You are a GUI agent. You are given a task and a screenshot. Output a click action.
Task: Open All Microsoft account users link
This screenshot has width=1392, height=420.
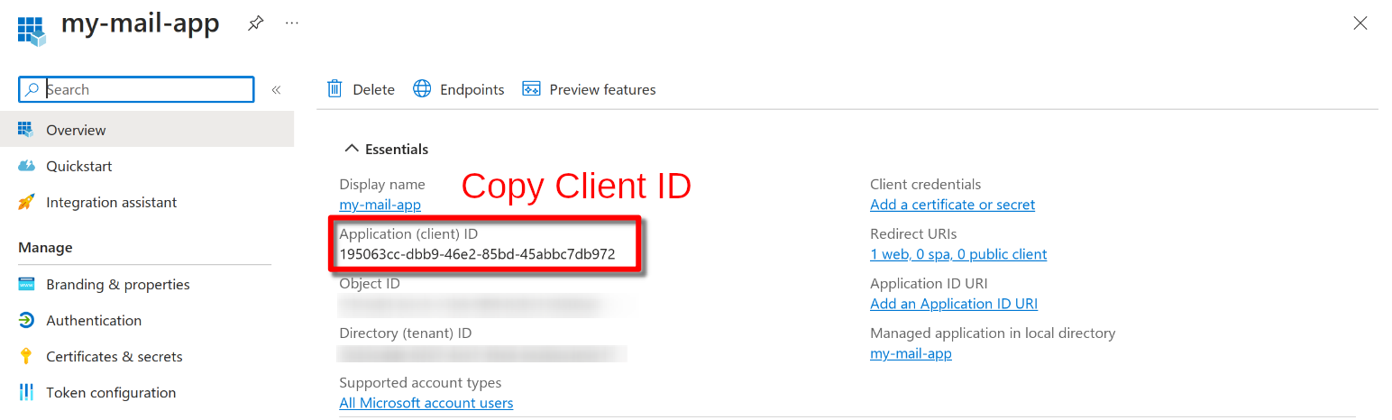[x=426, y=403]
